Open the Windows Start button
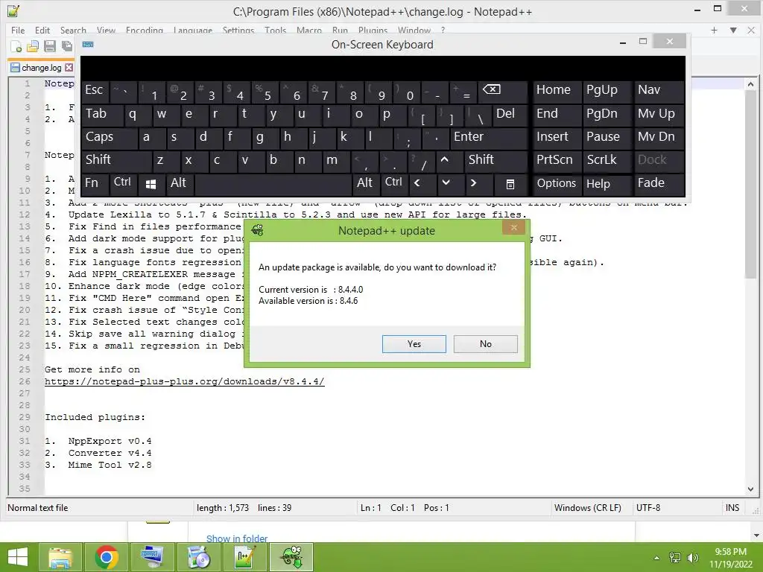Image resolution: width=763 pixels, height=572 pixels. [18, 557]
